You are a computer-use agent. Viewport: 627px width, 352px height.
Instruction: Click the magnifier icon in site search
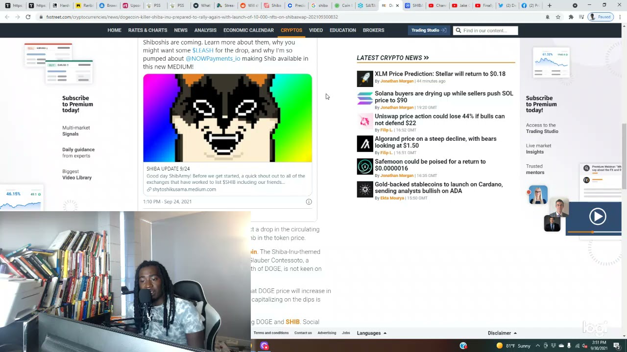[458, 30]
